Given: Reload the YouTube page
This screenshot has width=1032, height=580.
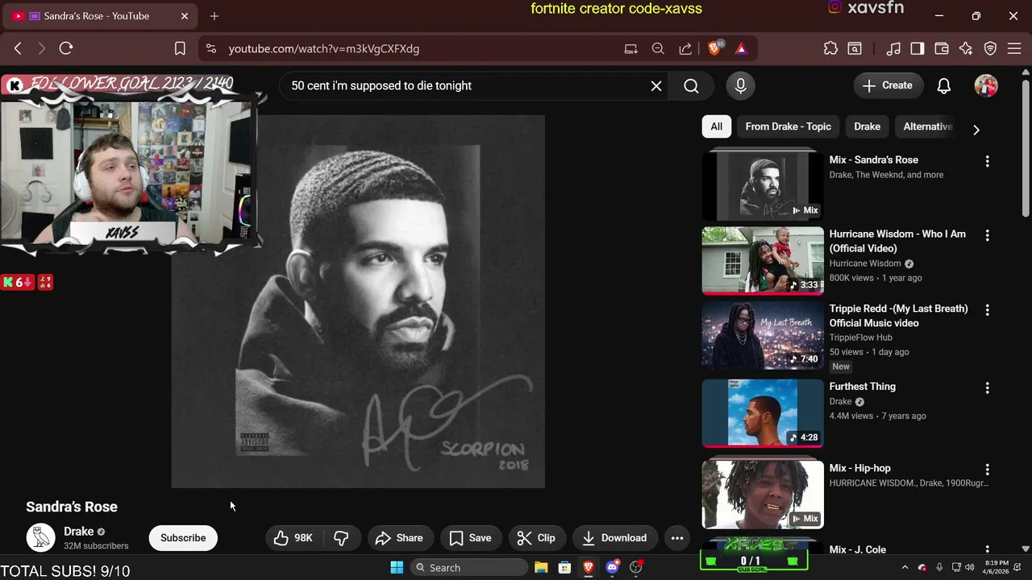Looking at the screenshot, I should [66, 48].
